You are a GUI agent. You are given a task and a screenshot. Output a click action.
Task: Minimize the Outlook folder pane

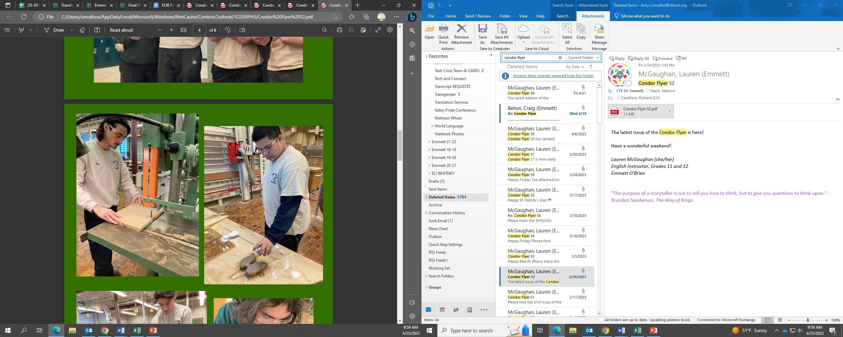491,55
